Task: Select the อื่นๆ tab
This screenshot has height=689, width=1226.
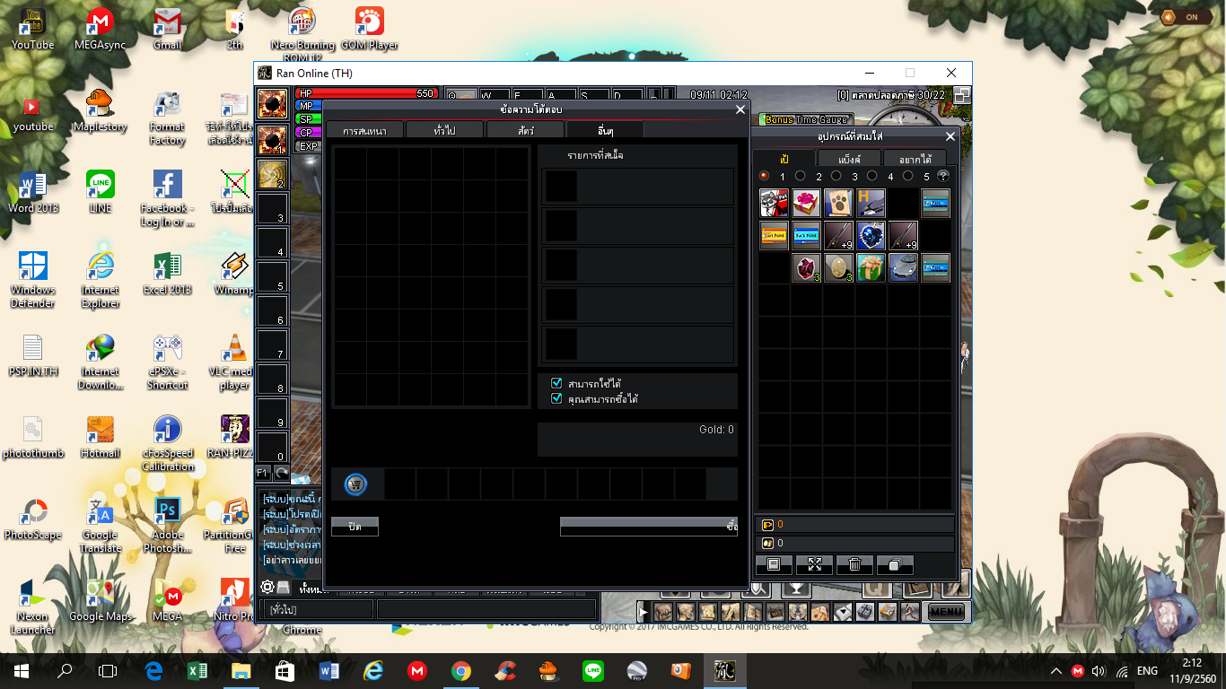Action: tap(606, 130)
